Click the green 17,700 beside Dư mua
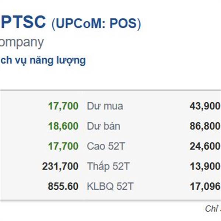221x221 pixels. [63, 106]
